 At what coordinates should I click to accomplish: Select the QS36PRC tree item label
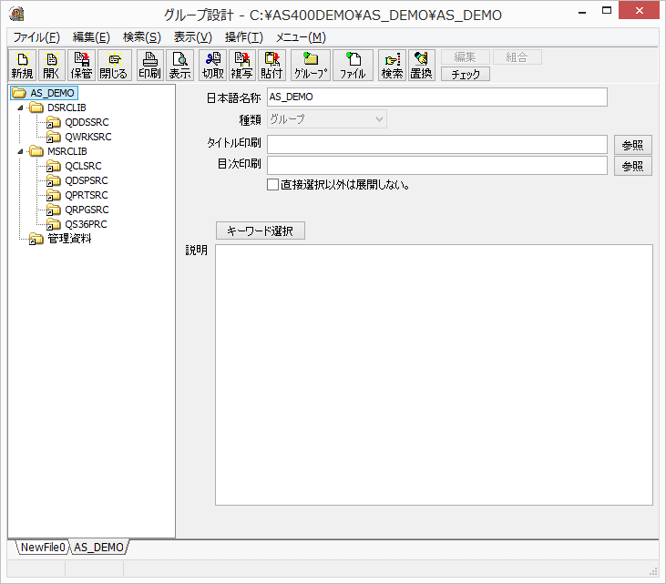(87, 224)
